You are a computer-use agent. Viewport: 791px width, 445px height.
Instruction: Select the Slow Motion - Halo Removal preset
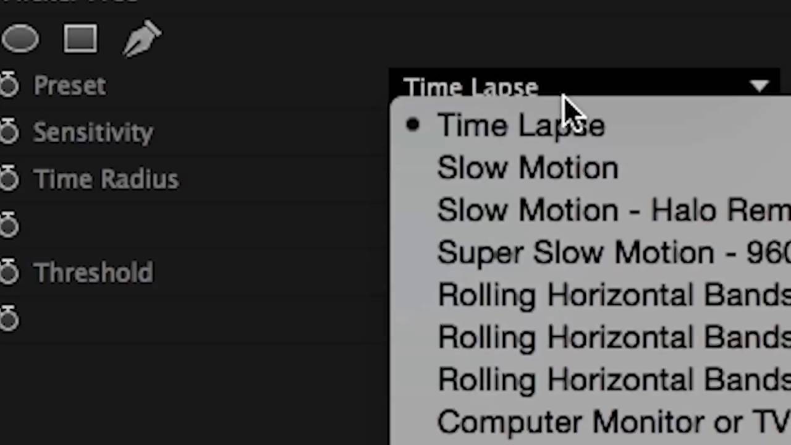click(612, 211)
